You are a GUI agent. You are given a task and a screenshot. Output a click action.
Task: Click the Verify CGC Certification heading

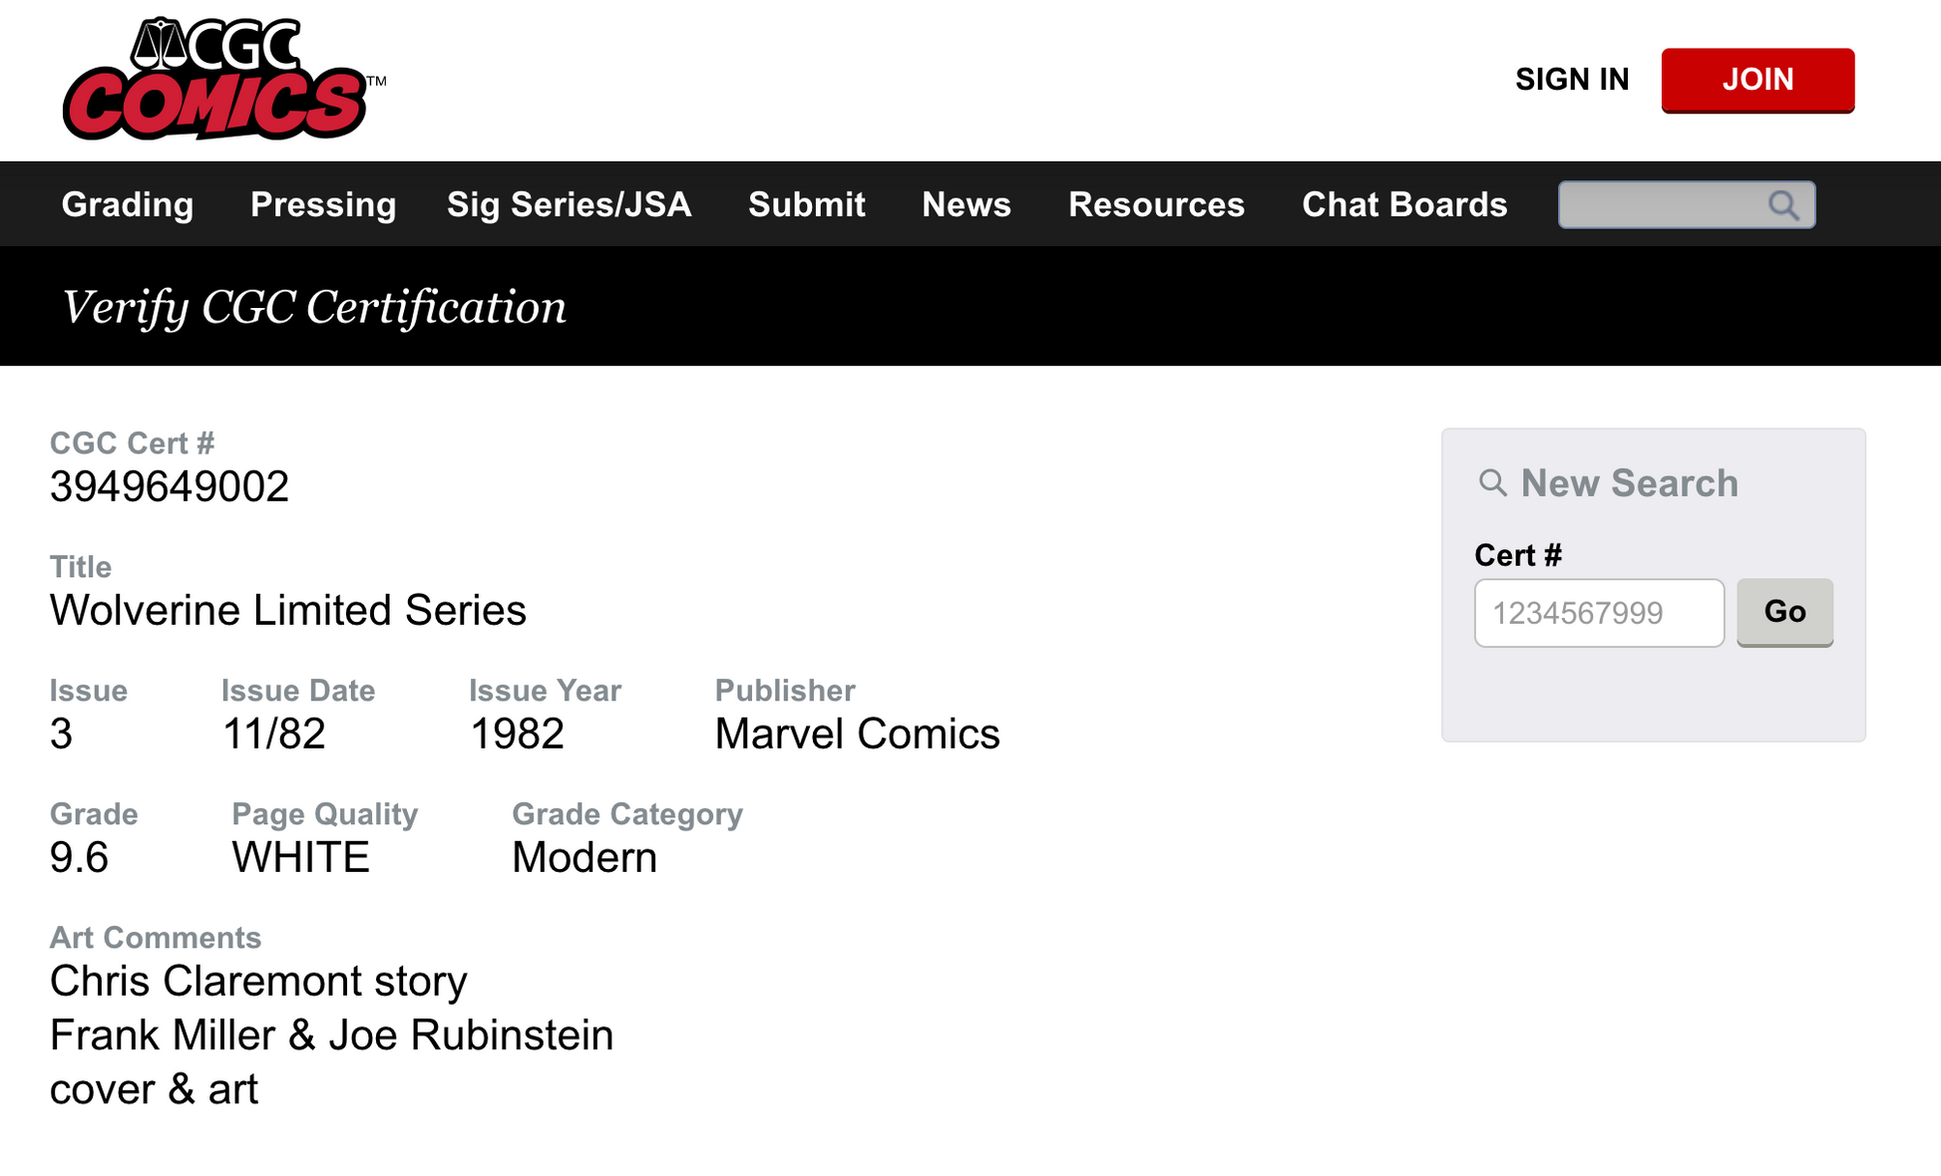click(313, 306)
